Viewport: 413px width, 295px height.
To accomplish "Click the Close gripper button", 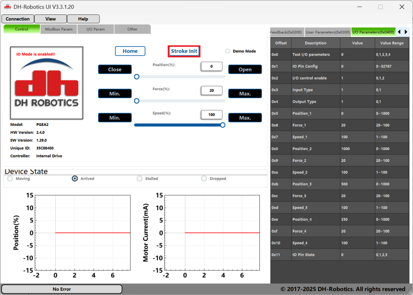I will pyautogui.click(x=115, y=69).
